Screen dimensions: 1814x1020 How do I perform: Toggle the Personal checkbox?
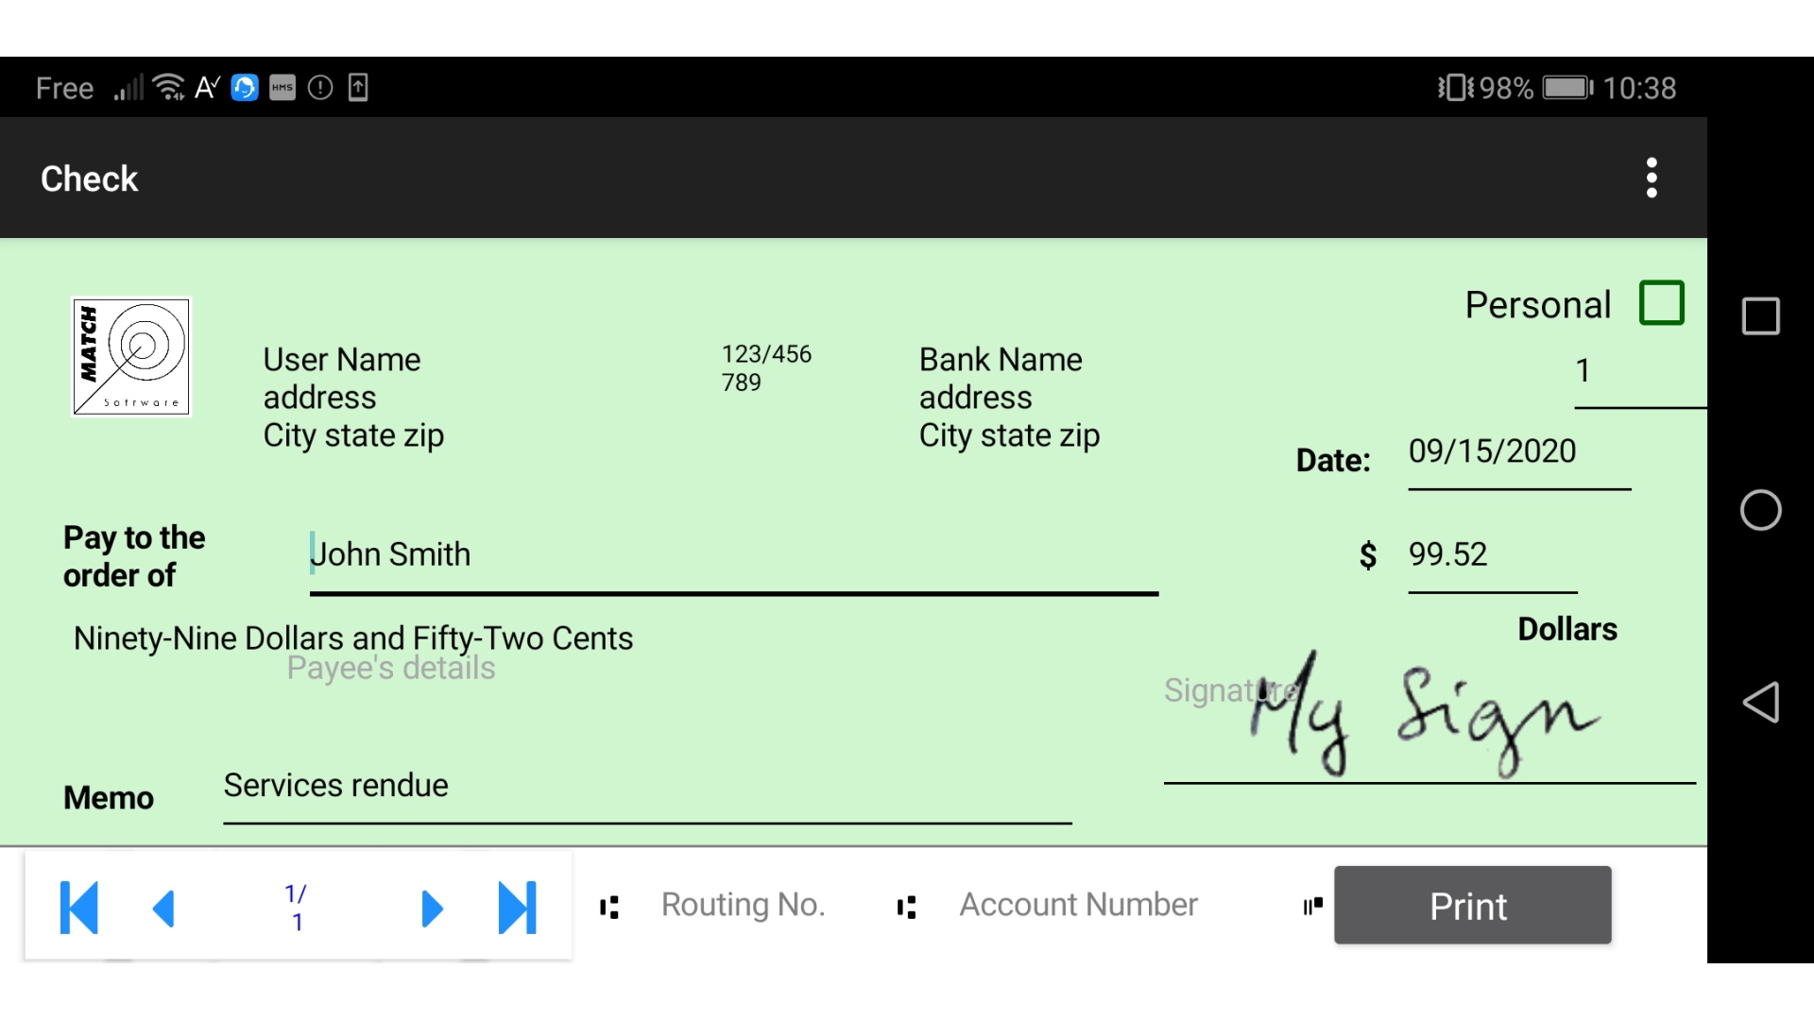pyautogui.click(x=1661, y=303)
